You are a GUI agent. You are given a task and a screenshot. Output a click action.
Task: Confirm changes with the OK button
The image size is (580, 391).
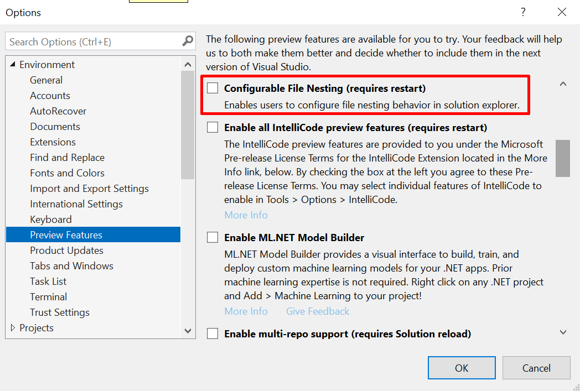click(x=462, y=367)
